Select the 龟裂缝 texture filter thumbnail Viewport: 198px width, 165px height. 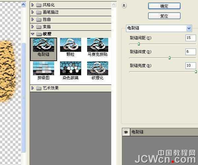pos(44,46)
